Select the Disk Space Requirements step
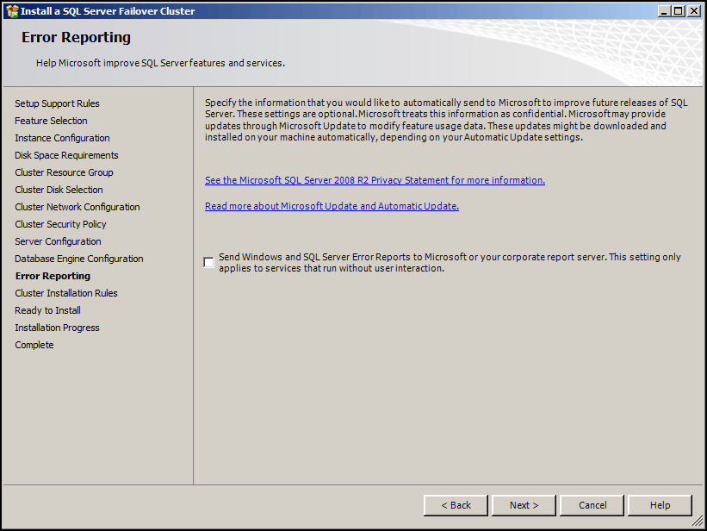 tap(66, 155)
